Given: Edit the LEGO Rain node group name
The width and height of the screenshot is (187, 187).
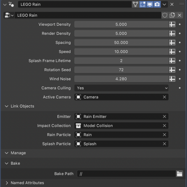Looking at the screenshot, I should tap(88, 15).
